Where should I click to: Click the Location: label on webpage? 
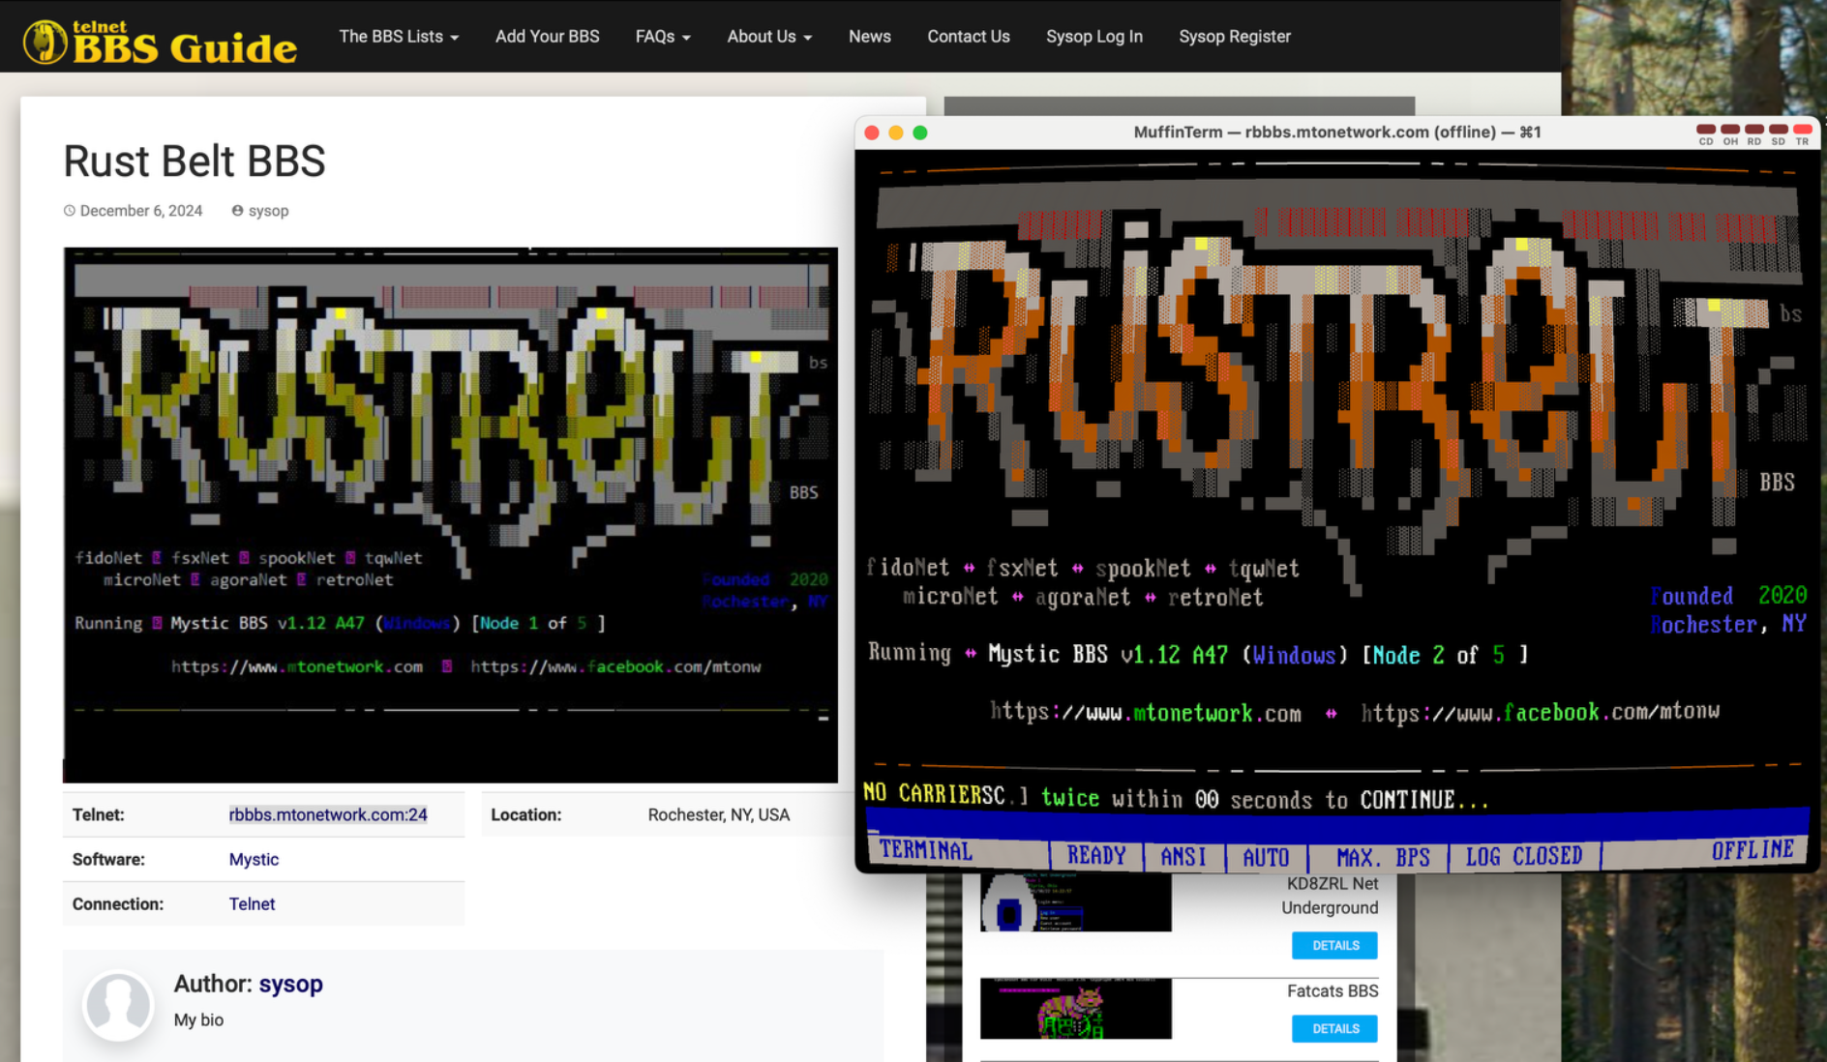pos(525,814)
